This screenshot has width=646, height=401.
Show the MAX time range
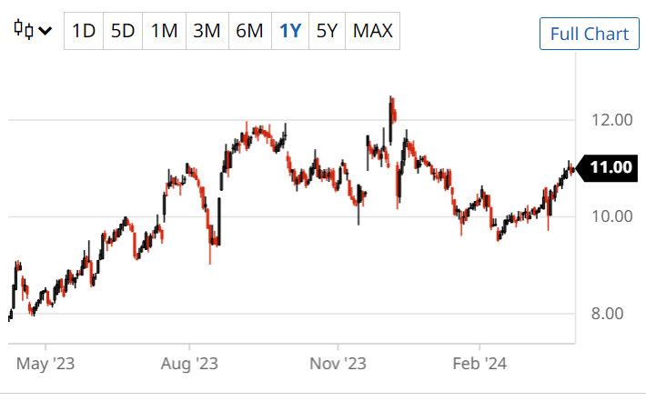372,31
